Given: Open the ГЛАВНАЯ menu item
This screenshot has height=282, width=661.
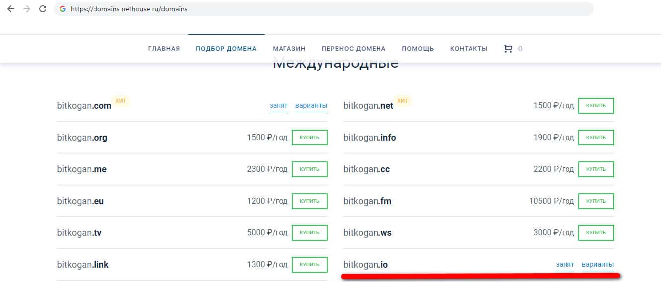Looking at the screenshot, I should (164, 49).
